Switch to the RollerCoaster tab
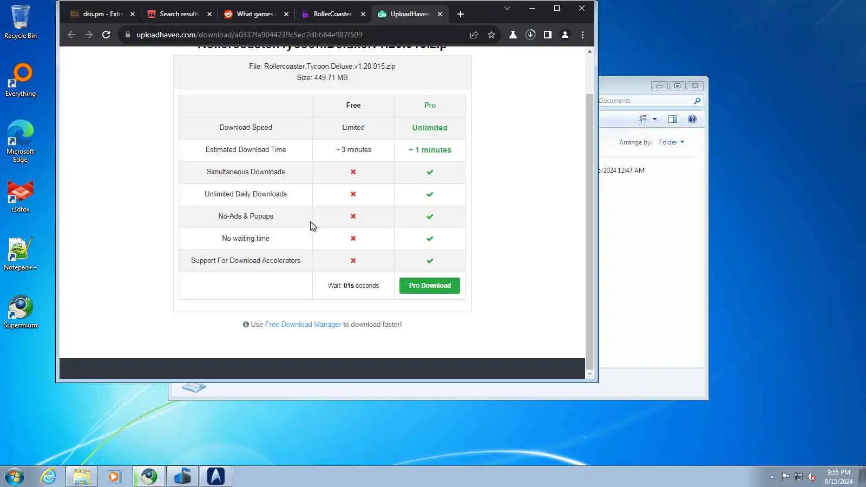Viewport: 866px width, 487px height. 333,14
